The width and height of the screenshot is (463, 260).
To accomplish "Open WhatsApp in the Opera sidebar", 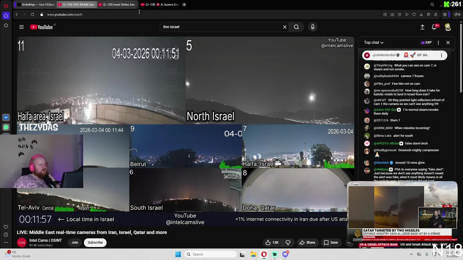I will (6, 127).
